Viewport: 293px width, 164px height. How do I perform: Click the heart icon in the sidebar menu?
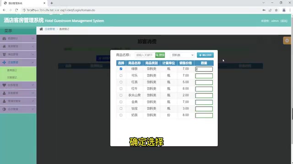point(4,85)
